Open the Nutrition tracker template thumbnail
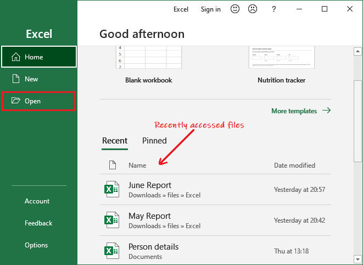 pos(282,57)
